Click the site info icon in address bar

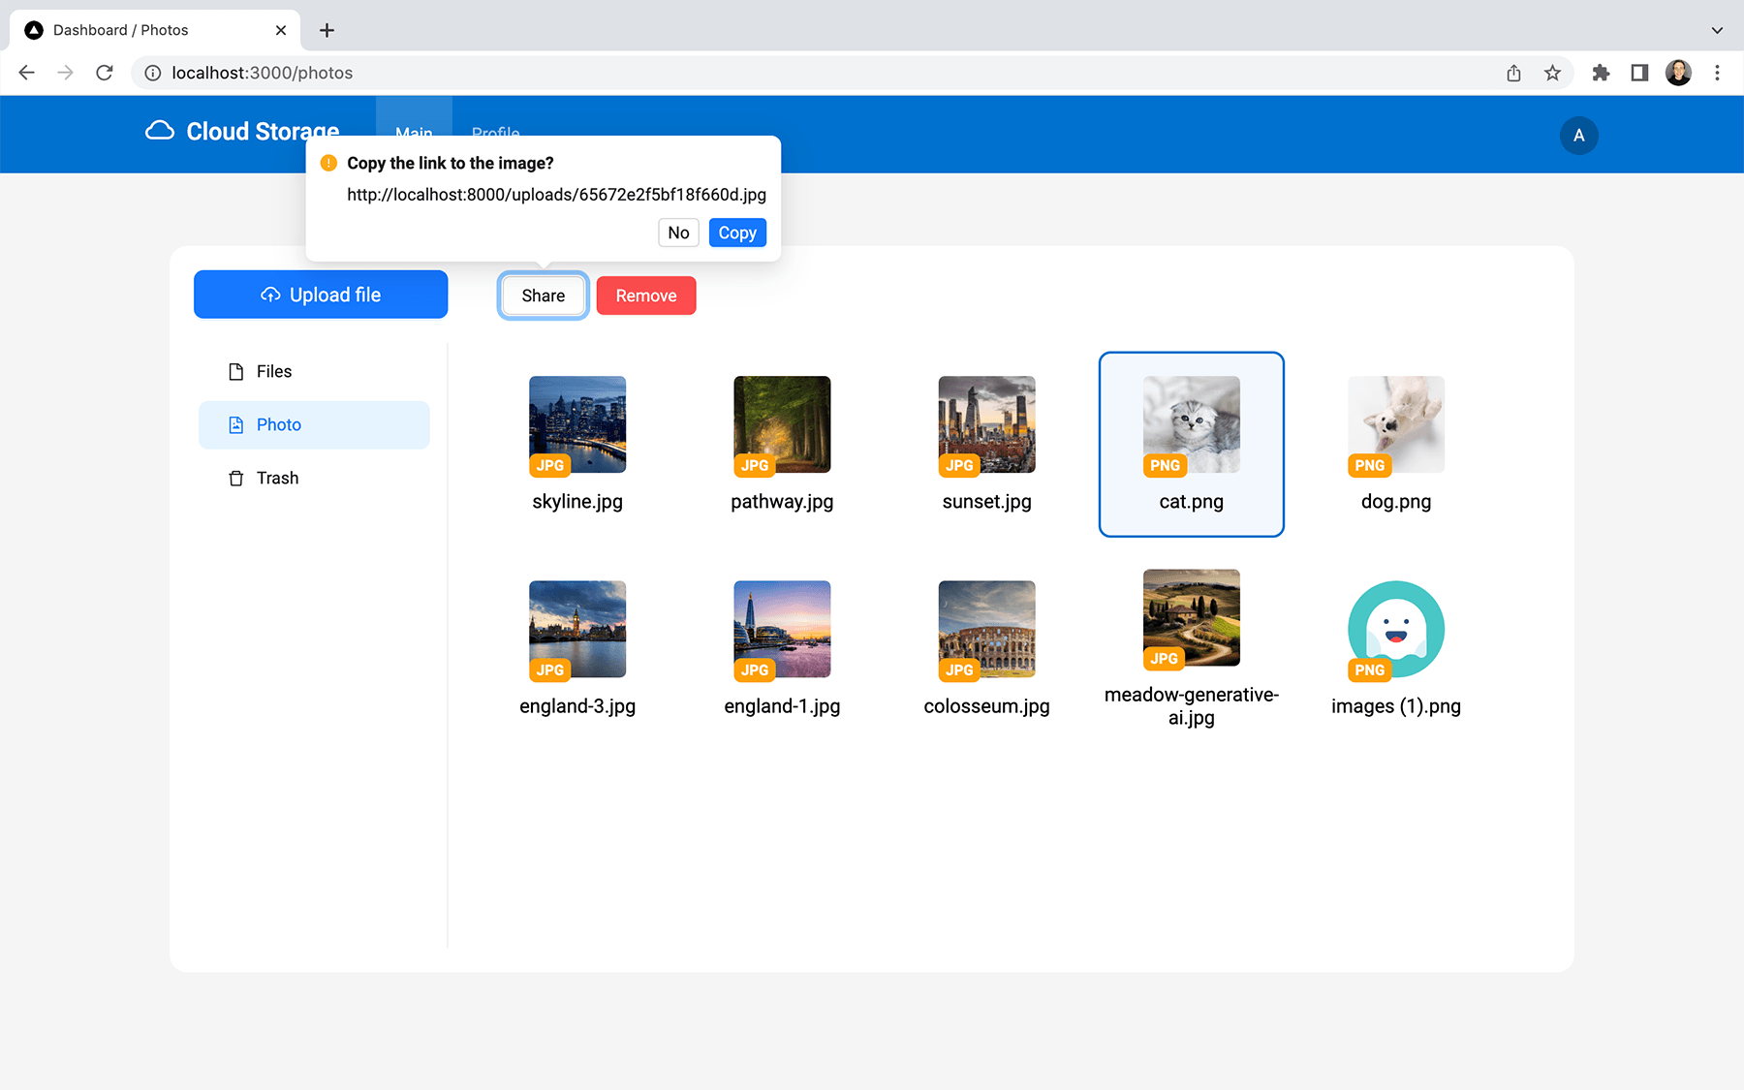point(153,73)
